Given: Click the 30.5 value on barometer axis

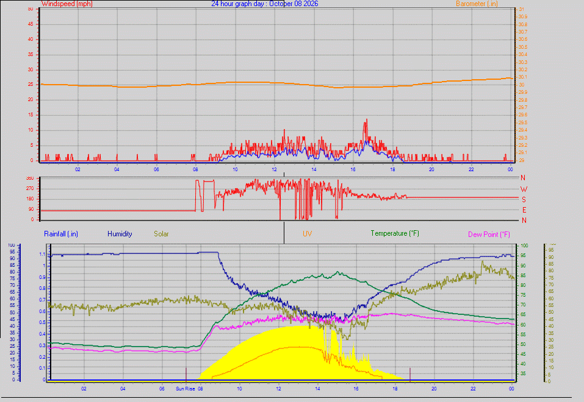Looking at the screenshot, I should (x=523, y=47).
